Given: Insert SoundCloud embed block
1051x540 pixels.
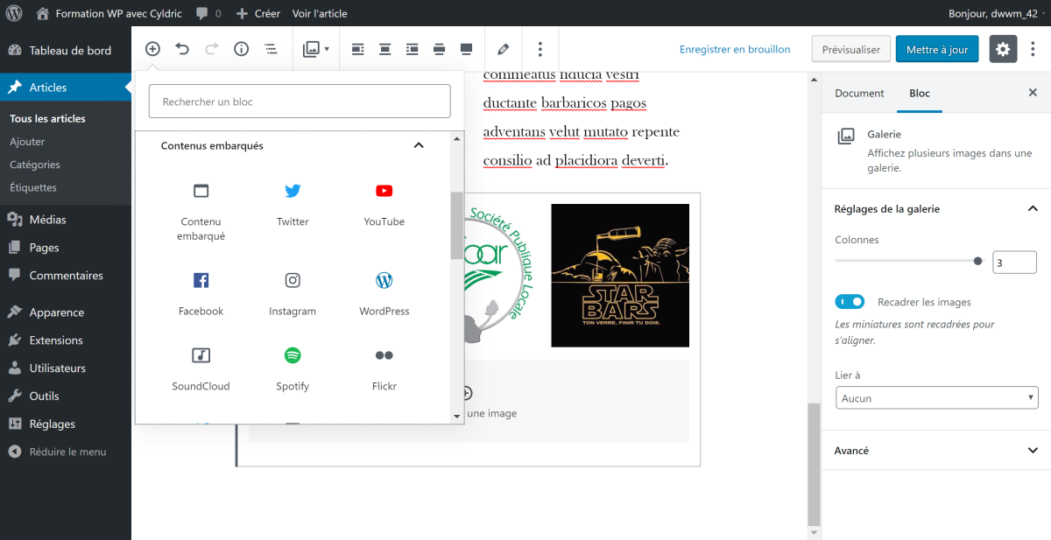Looking at the screenshot, I should 201,370.
